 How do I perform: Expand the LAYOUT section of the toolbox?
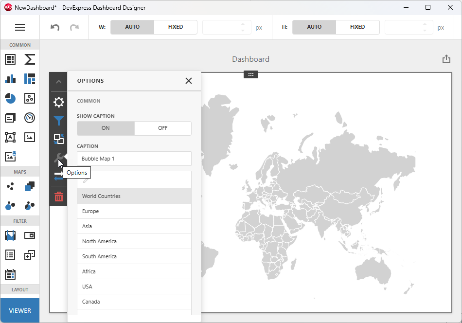(x=19, y=289)
